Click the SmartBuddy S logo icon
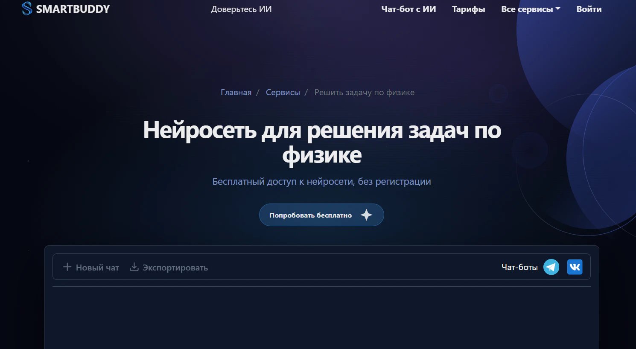Screen dimensions: 636x349 click(x=27, y=9)
